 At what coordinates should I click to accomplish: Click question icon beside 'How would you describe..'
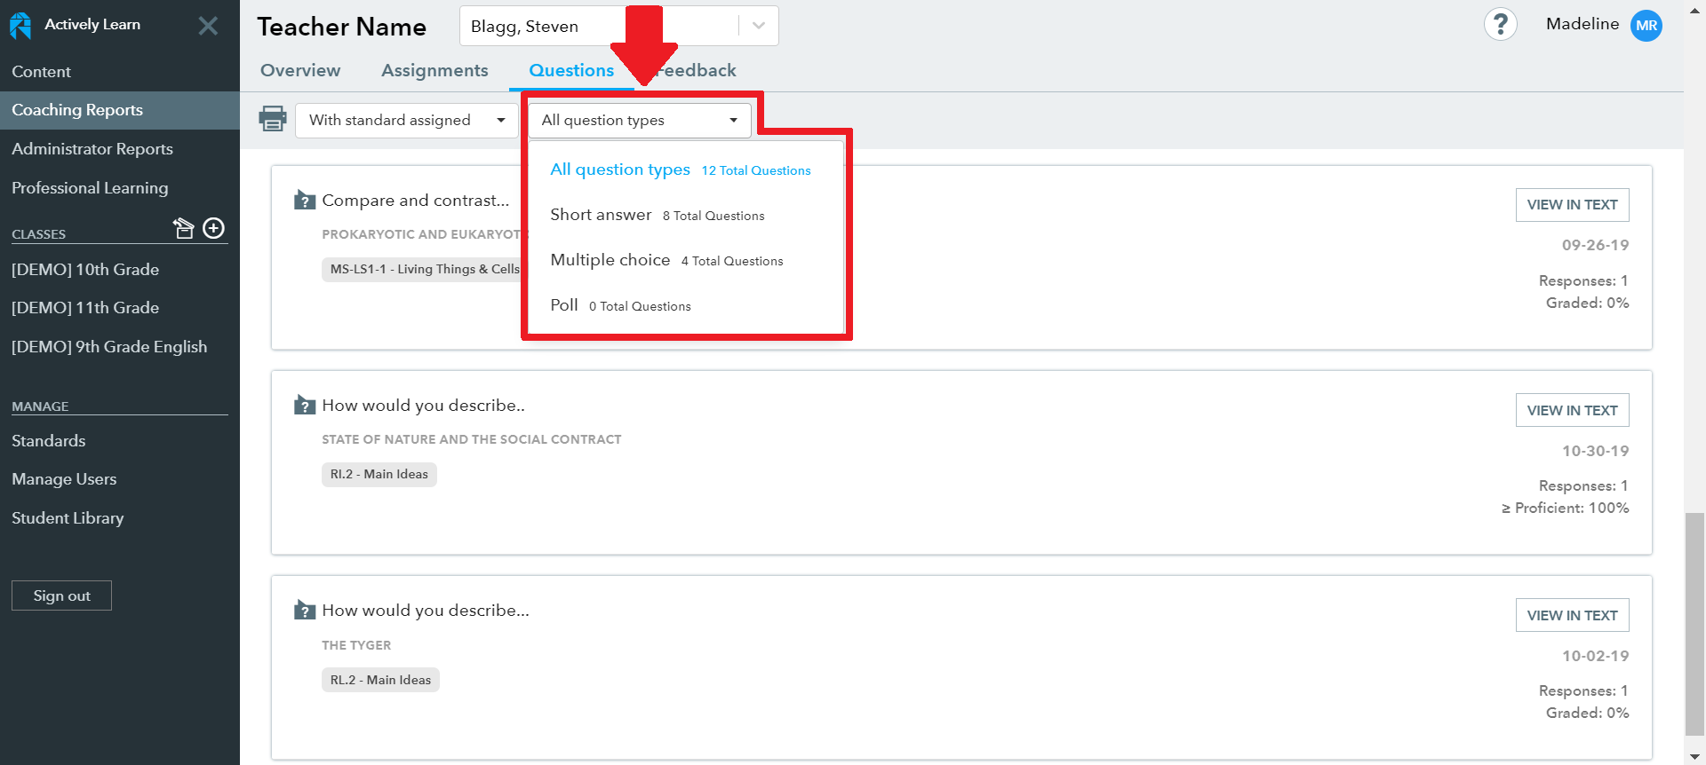pyautogui.click(x=305, y=406)
